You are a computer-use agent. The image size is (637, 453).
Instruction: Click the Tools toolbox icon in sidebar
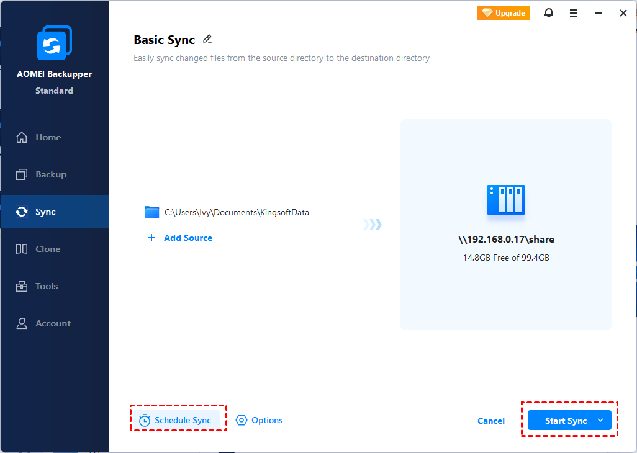22,286
